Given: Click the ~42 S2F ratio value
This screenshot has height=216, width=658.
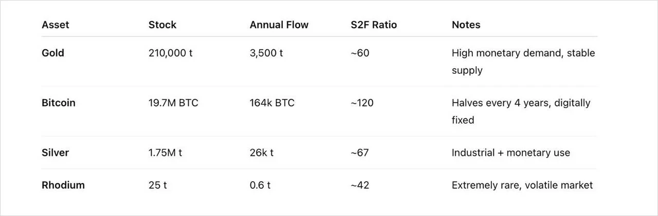Looking at the screenshot, I should pyautogui.click(x=359, y=185).
